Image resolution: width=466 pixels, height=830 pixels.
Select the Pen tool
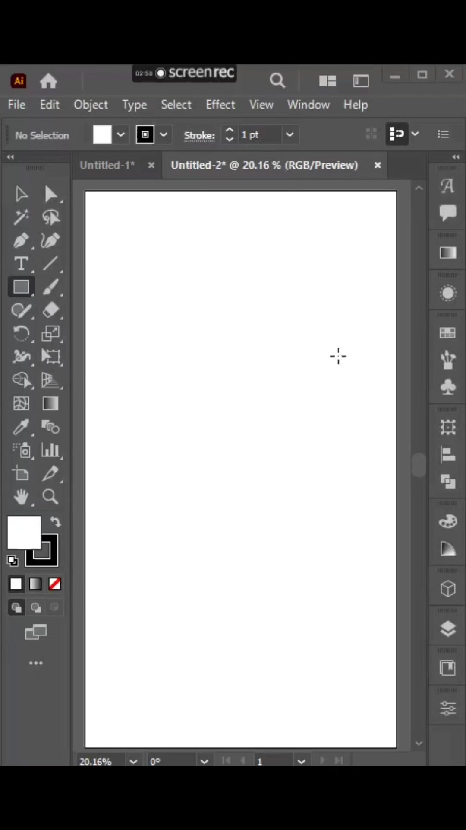[x=21, y=240]
